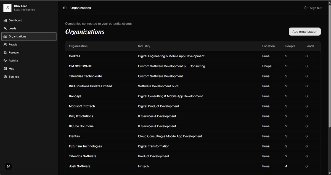The height and width of the screenshot is (175, 331).
Task: Click the Leads person icon in sidebar
Action: [x=5, y=28]
